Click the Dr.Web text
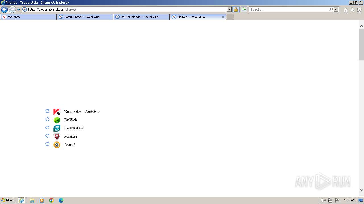Image resolution: width=364 pixels, height=204 pixels. click(71, 120)
